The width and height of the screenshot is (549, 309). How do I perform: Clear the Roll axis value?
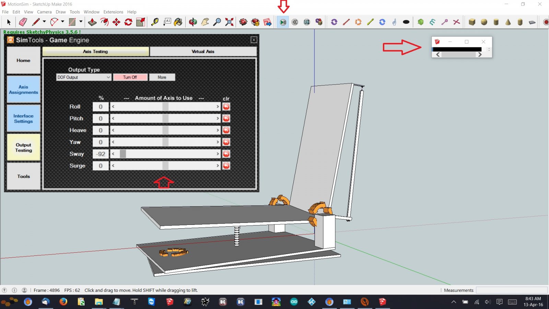coord(226,107)
